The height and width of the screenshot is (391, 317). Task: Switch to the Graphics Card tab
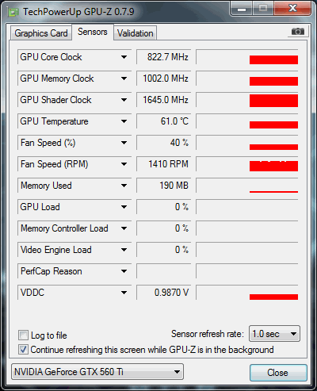[x=41, y=33]
